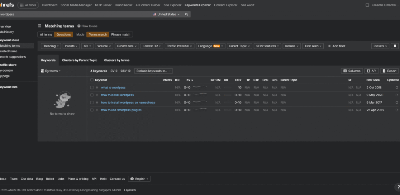Open the First seen filter

point(313,46)
